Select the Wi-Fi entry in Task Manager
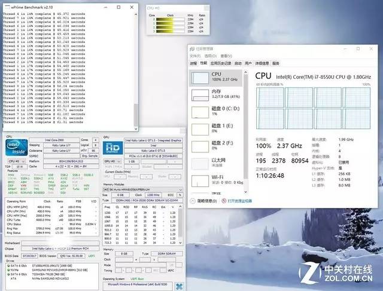Image resolution: width=383 pixels, height=291 pixels. [x=215, y=180]
